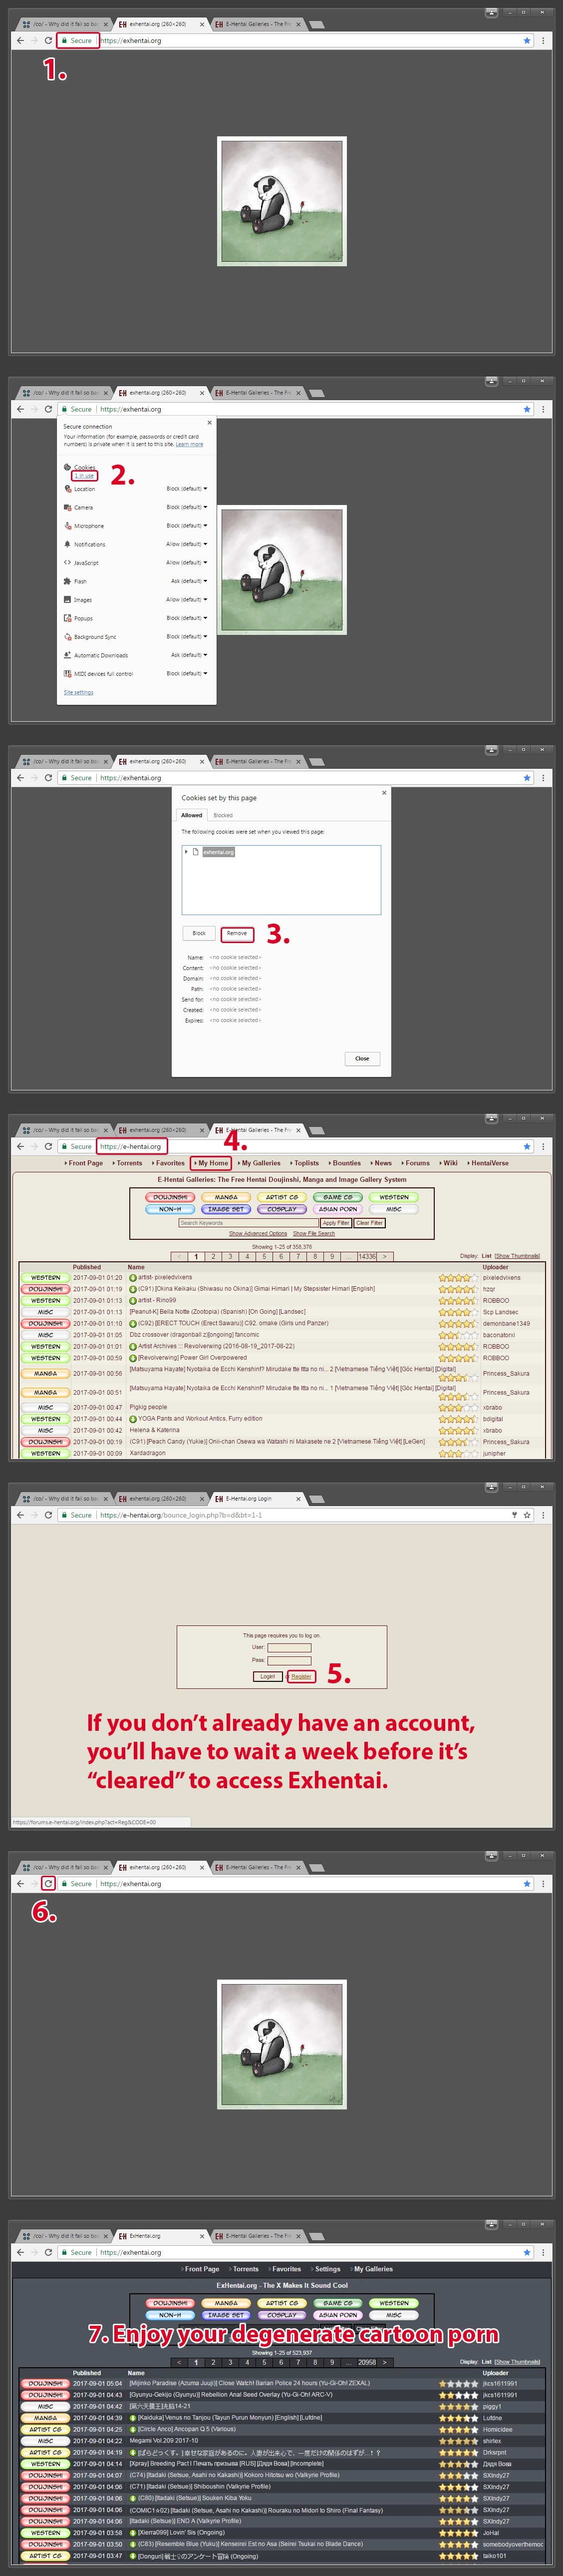Viewport: 563px width, 2576px height.
Task: Click the JavaScript code icon in permissions popup
Action: pyautogui.click(x=67, y=563)
